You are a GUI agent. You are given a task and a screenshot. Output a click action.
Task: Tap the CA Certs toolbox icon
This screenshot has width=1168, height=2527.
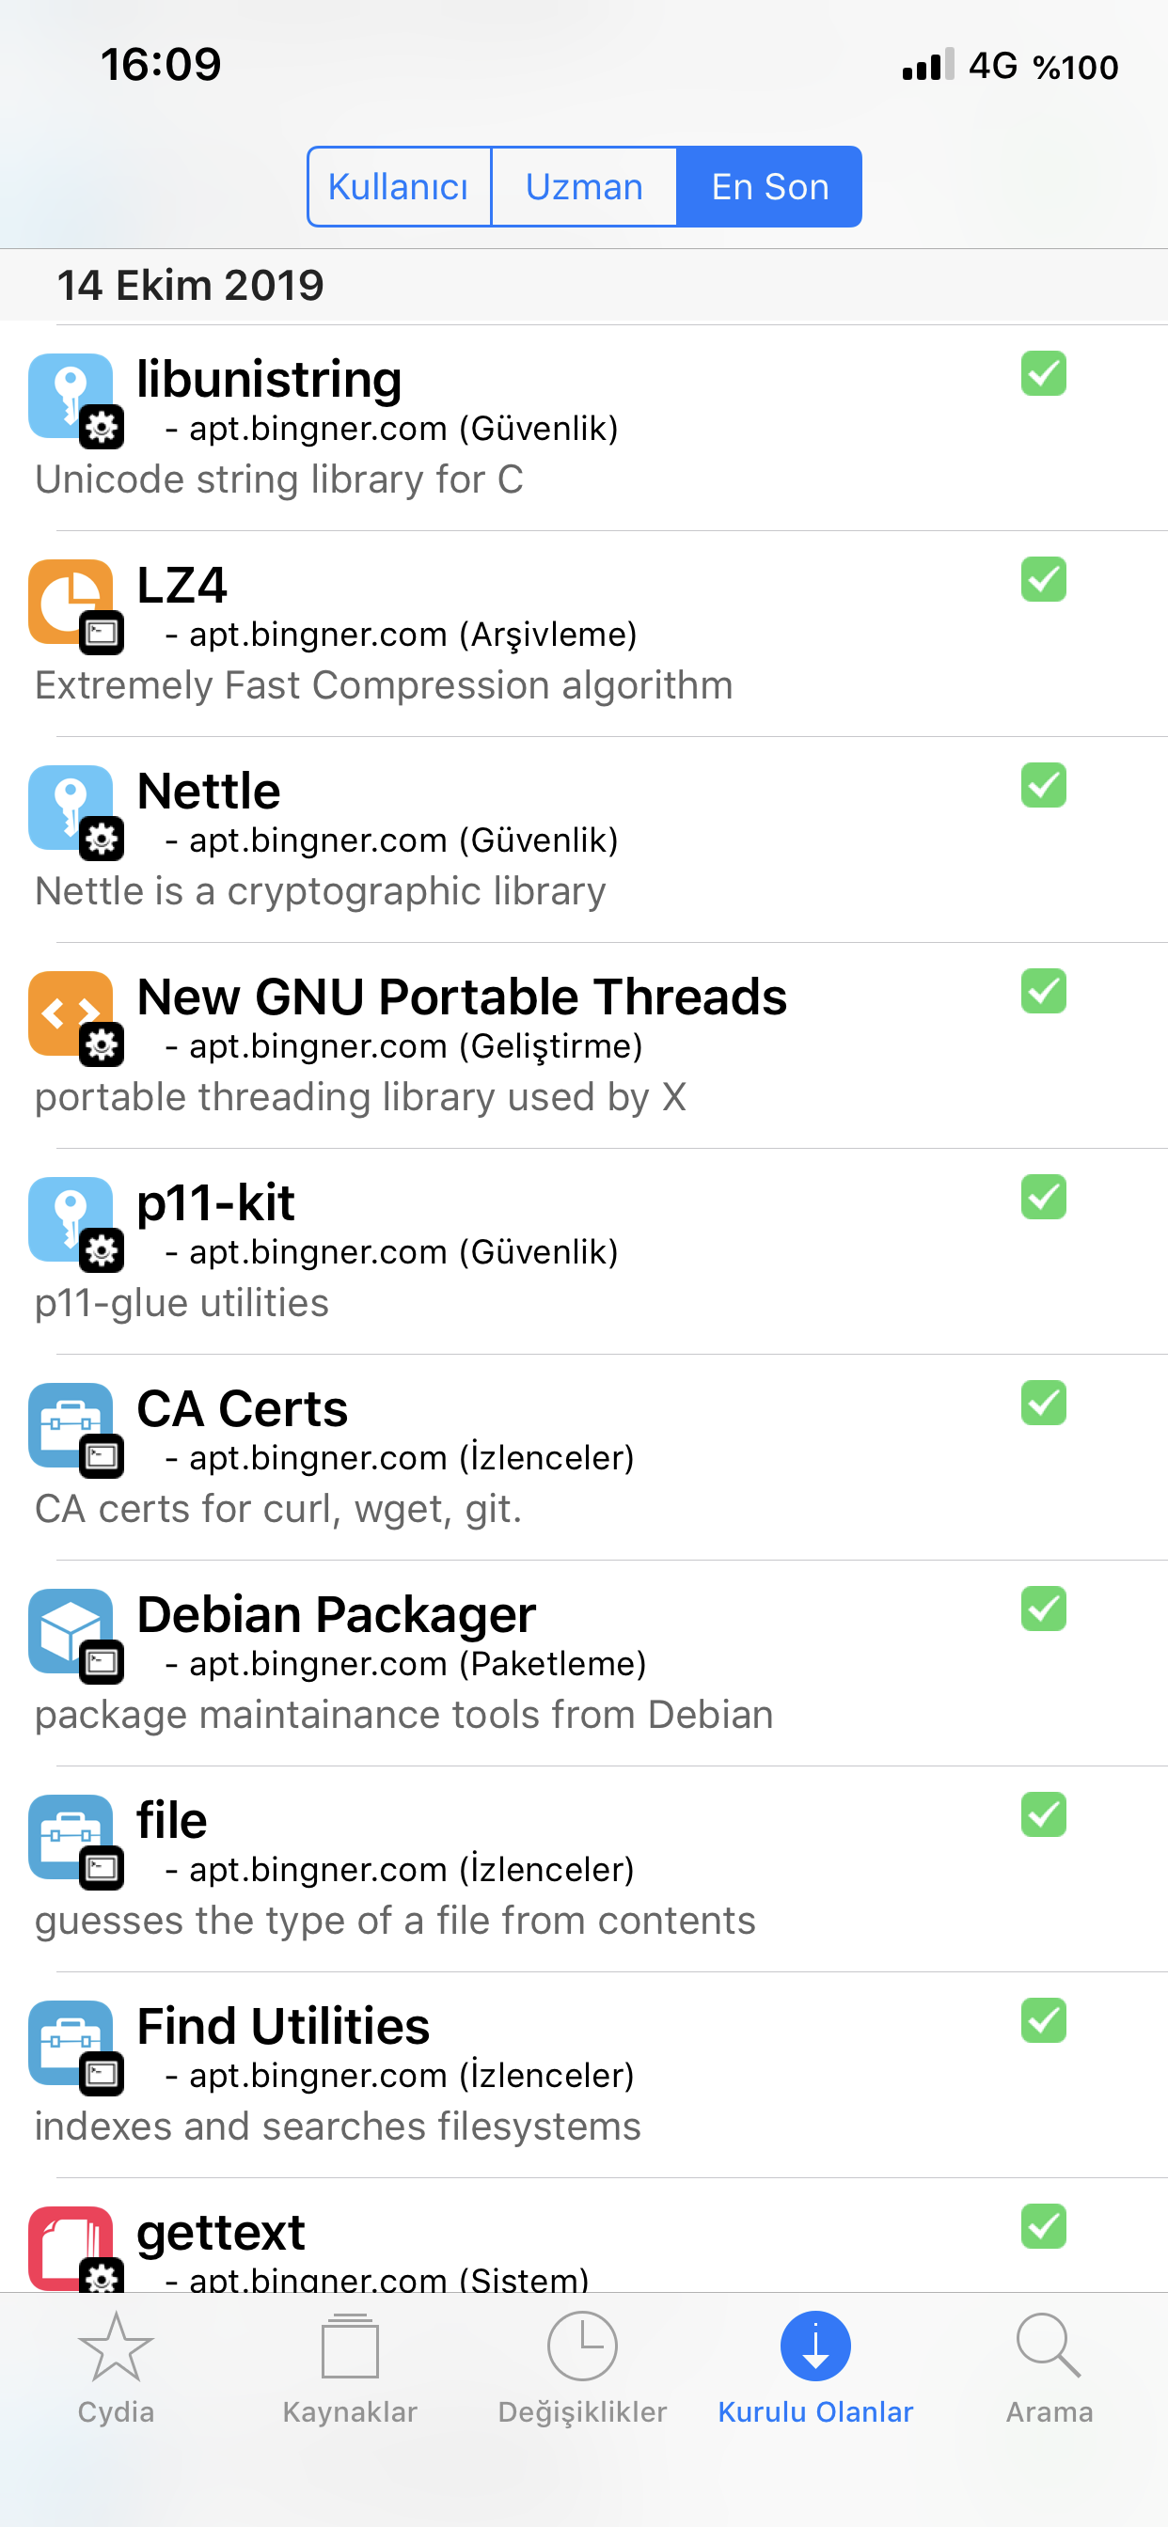pos(71,1425)
